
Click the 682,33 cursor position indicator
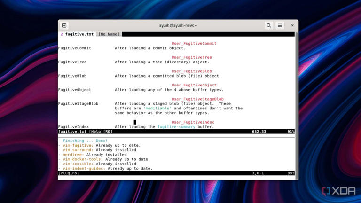pos(259,132)
